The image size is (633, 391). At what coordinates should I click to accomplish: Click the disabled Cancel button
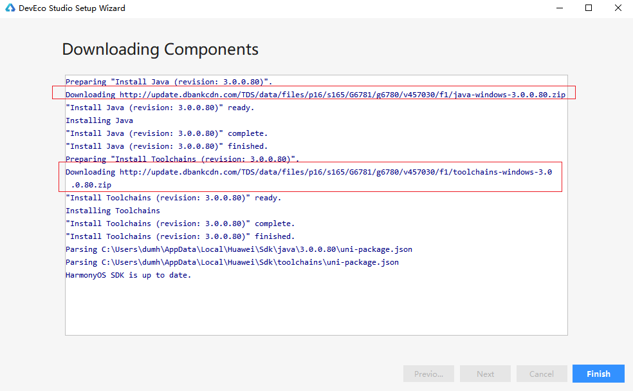542,374
